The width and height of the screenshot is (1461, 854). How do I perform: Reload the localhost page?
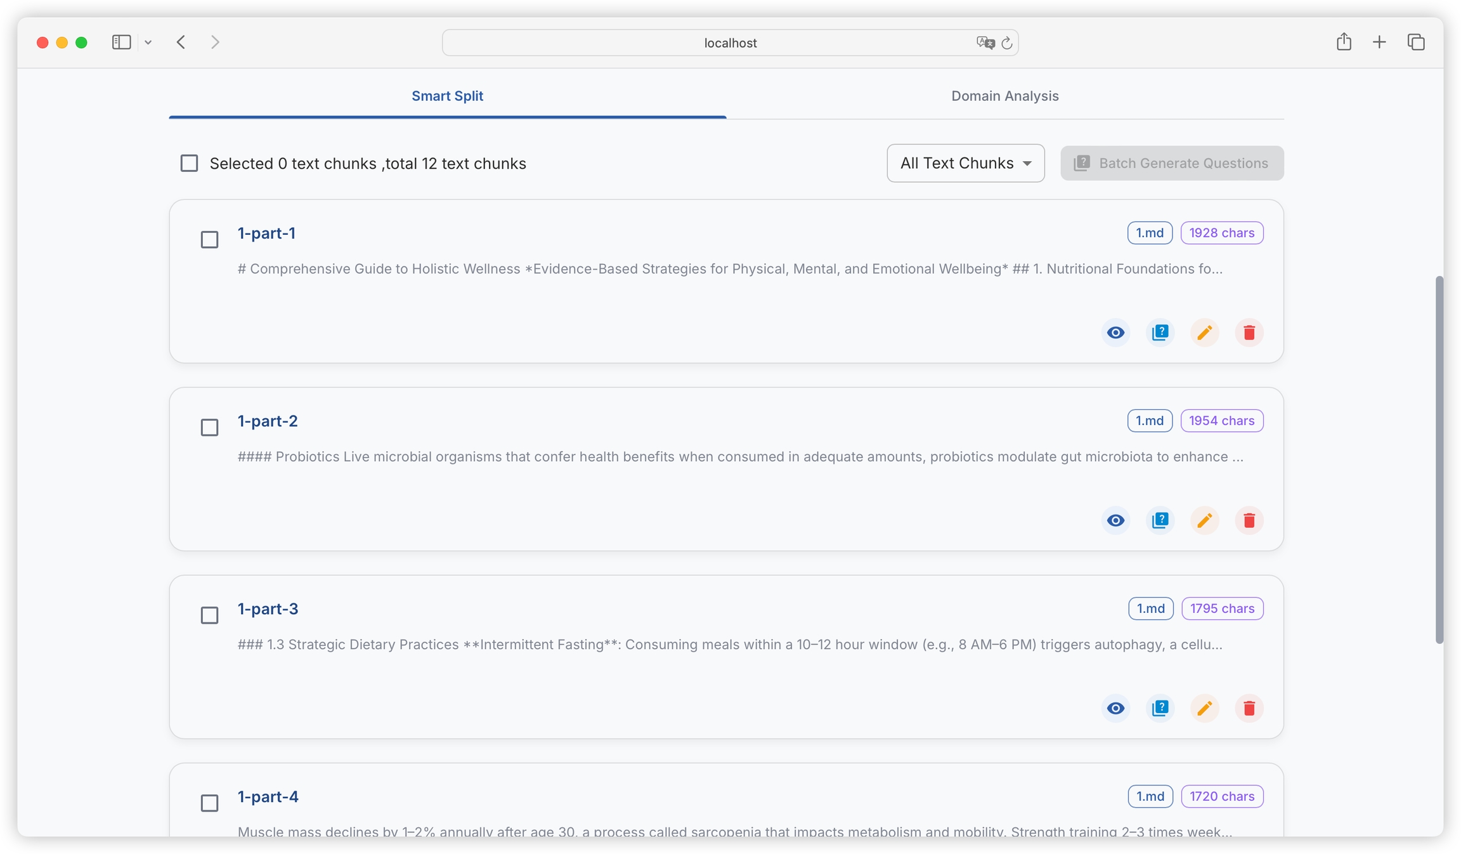pos(1006,43)
